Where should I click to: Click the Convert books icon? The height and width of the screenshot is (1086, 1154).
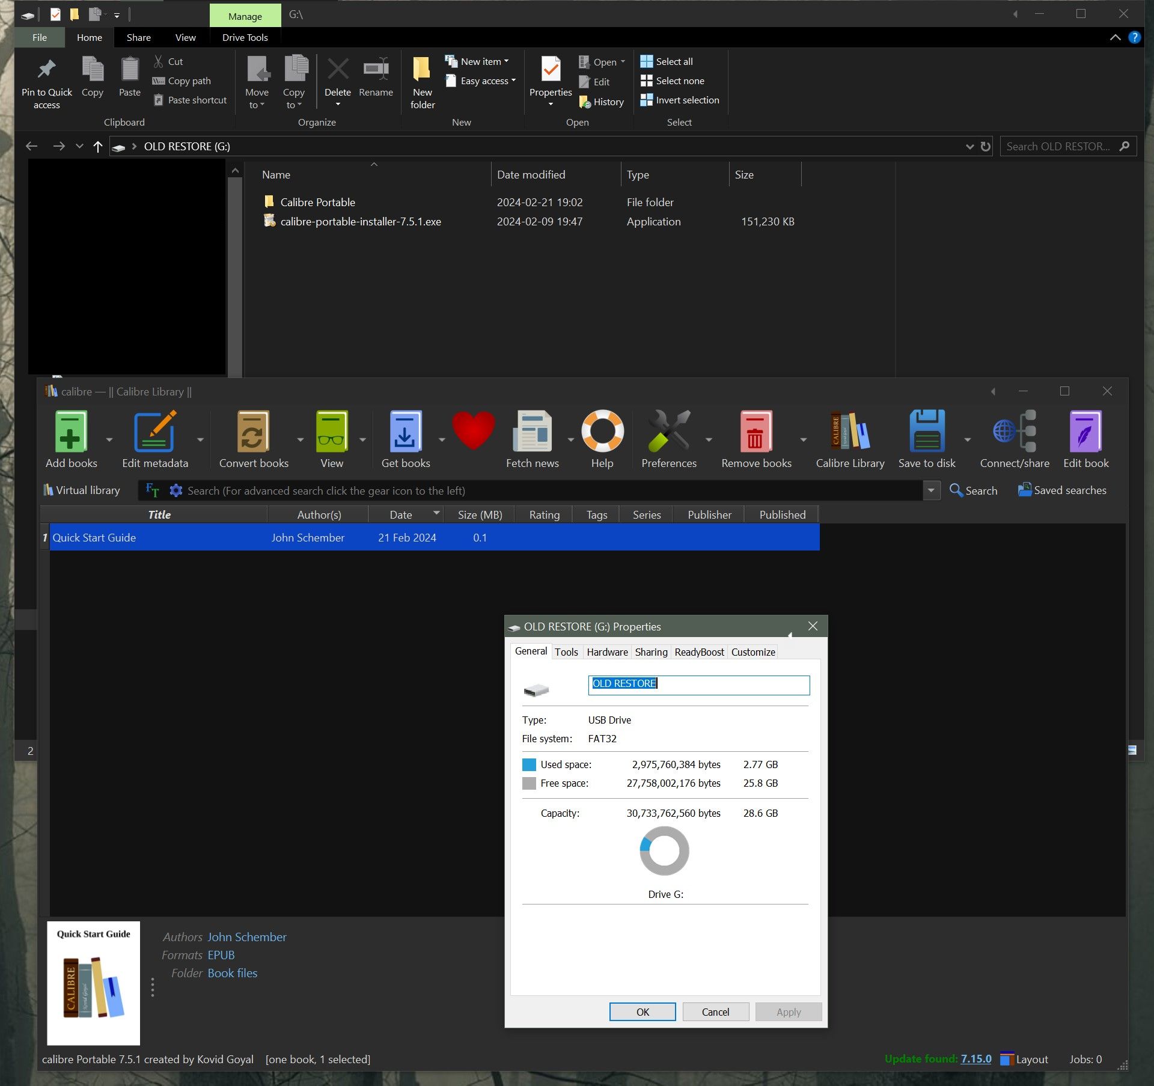click(253, 432)
